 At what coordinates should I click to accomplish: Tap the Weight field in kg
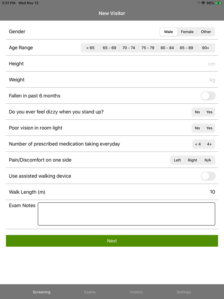(112, 80)
